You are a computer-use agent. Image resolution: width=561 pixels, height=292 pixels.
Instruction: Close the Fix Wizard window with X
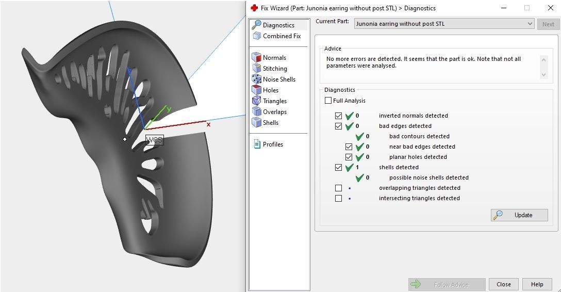pyautogui.click(x=551, y=8)
